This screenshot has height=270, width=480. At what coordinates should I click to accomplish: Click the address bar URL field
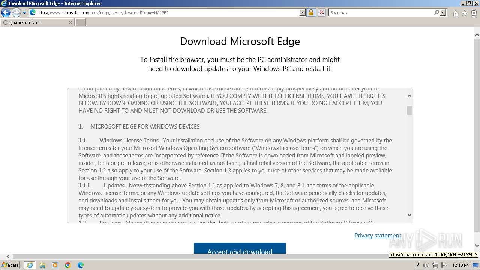tap(168, 12)
